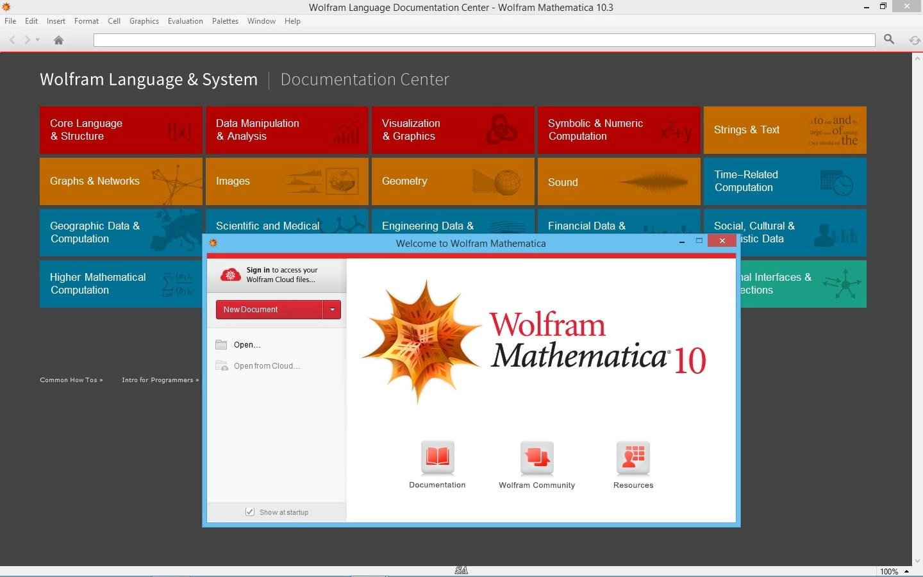923x577 pixels.
Task: Open the zoom level arrow next to 100%
Action: click(907, 571)
